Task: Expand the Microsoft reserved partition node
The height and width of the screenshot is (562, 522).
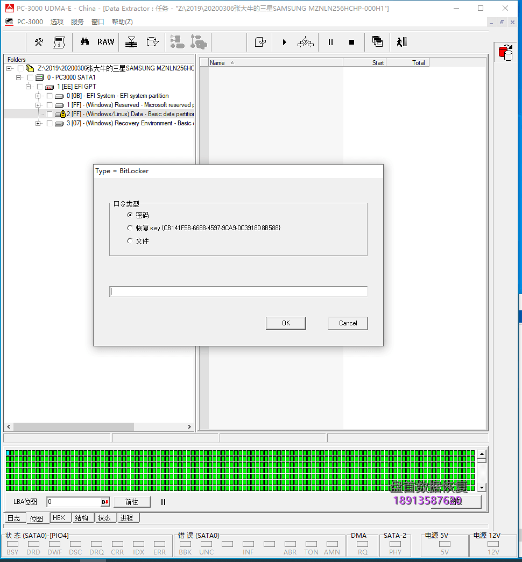Action: point(38,105)
